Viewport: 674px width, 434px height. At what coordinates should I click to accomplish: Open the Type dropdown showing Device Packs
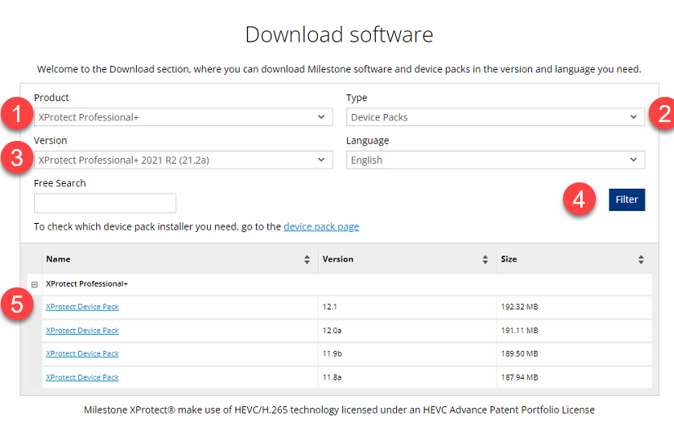click(495, 117)
